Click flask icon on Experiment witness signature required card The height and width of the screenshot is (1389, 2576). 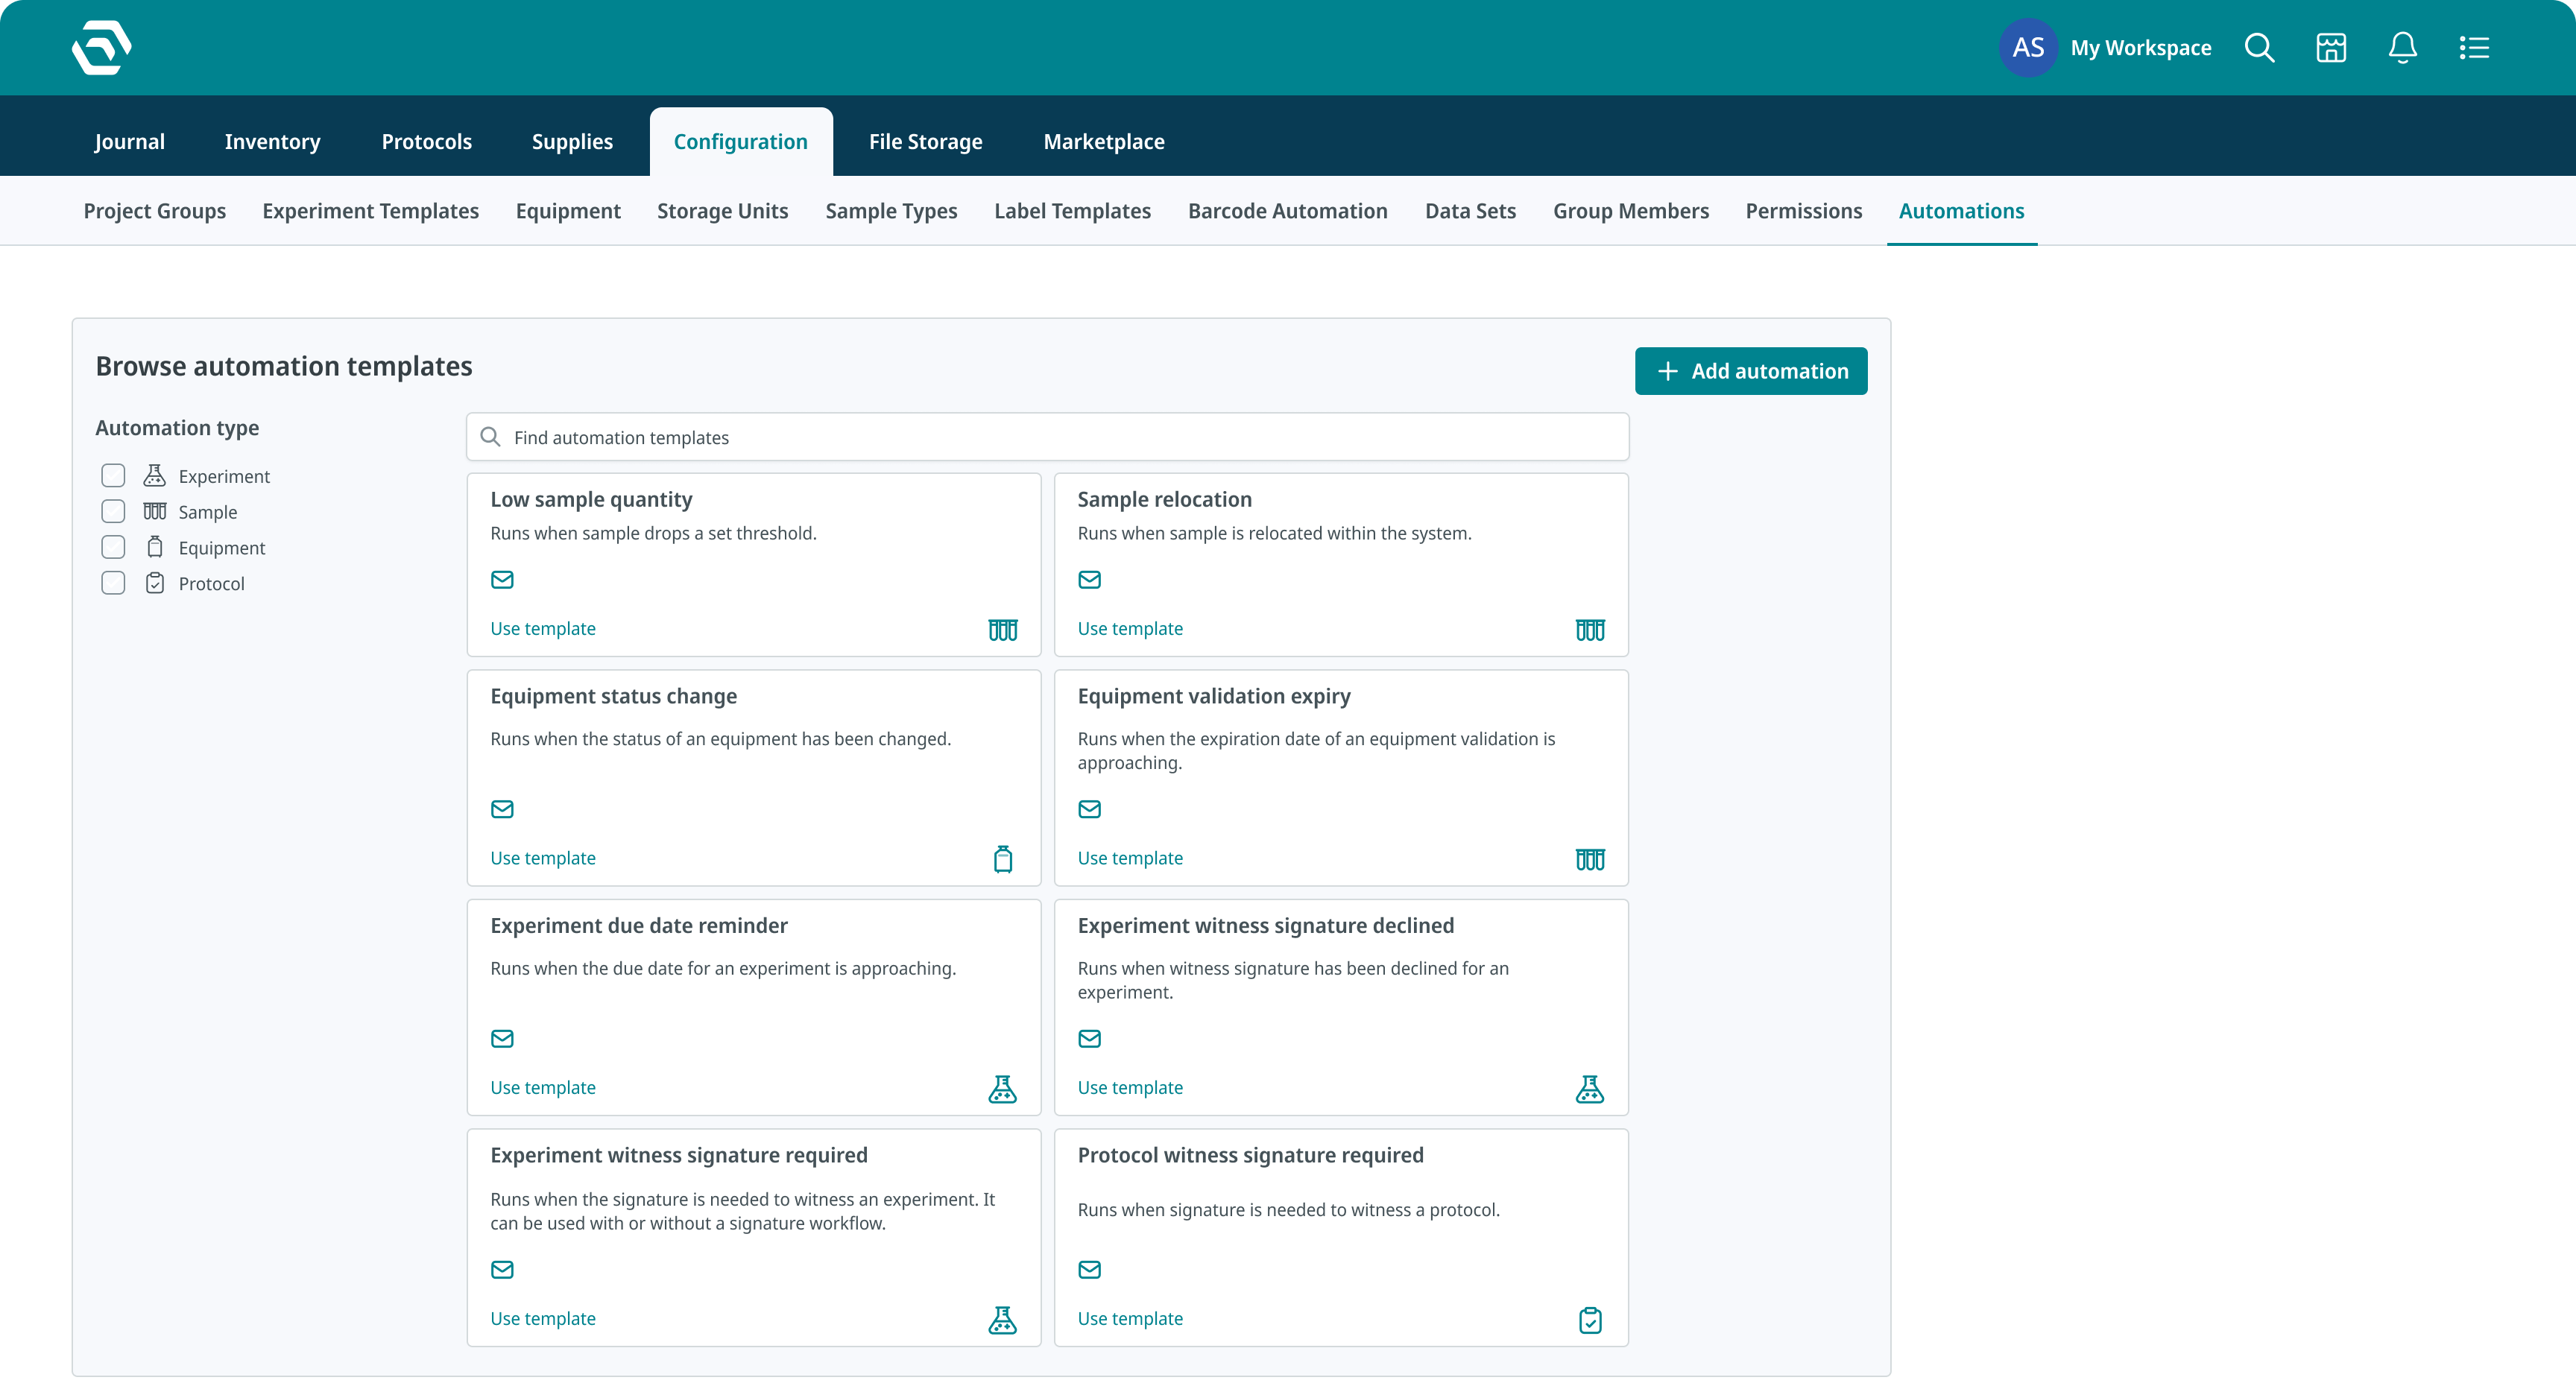[x=1002, y=1320]
